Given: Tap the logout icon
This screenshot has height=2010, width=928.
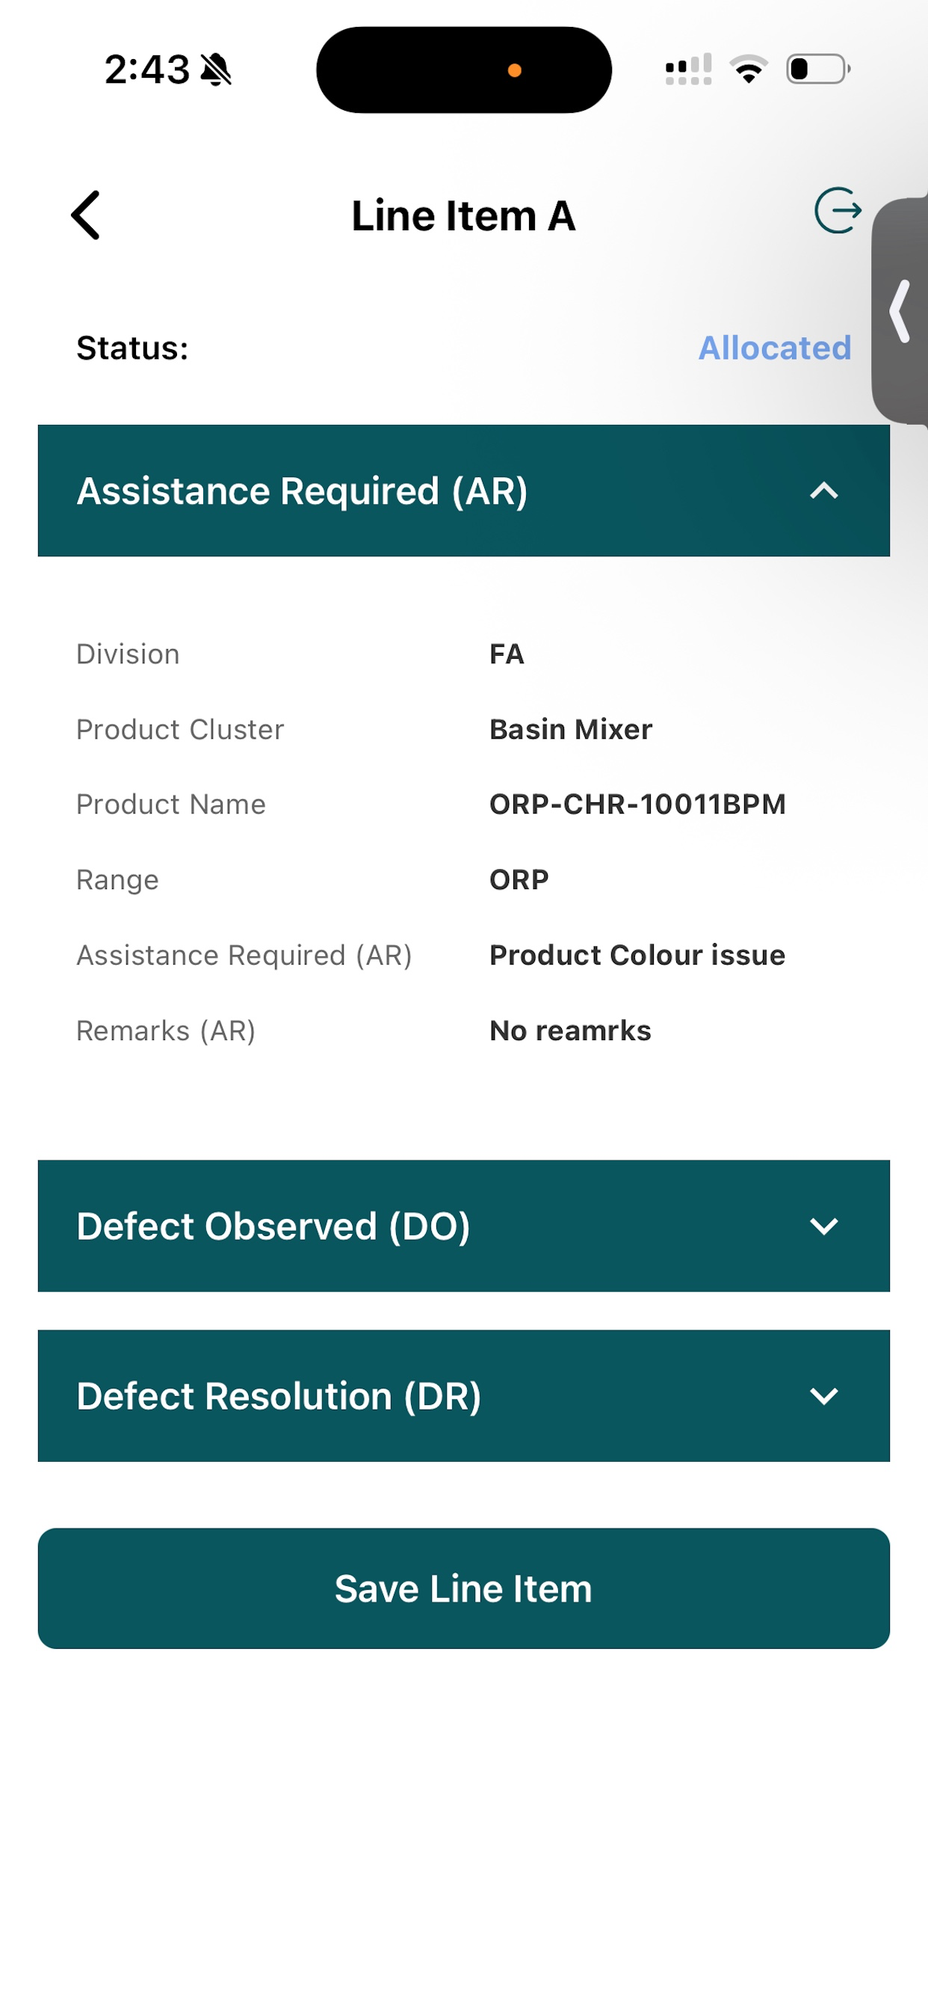Looking at the screenshot, I should point(838,210).
